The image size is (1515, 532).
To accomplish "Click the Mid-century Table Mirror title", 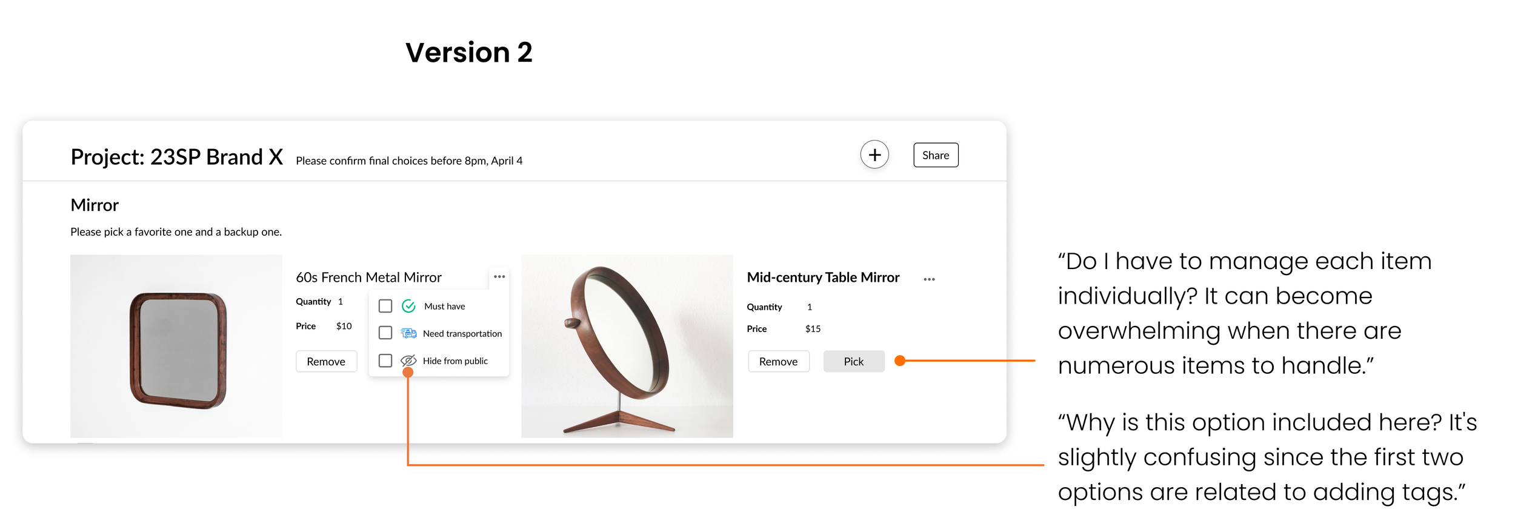I will pyautogui.click(x=823, y=278).
